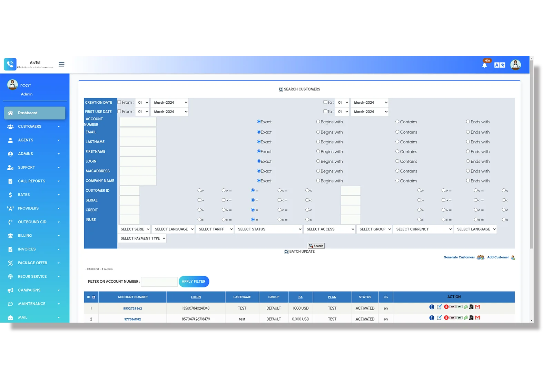The height and width of the screenshot is (388, 552).
Task: Expand Campaigns sidebar menu
Action: click(x=34, y=290)
